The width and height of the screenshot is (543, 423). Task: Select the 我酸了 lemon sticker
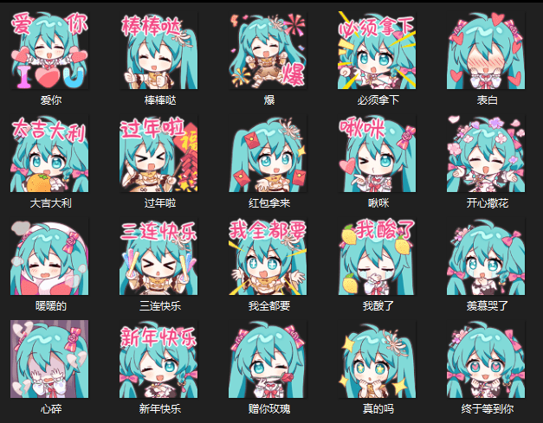tap(377, 256)
